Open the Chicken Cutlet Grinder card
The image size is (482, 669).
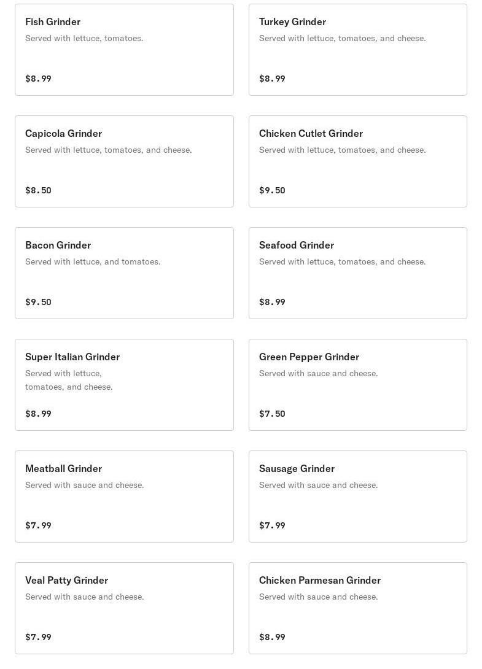point(357,161)
